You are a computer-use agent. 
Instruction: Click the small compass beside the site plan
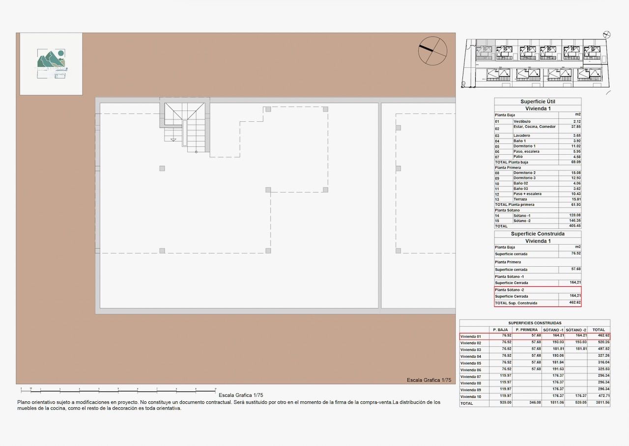607,34
